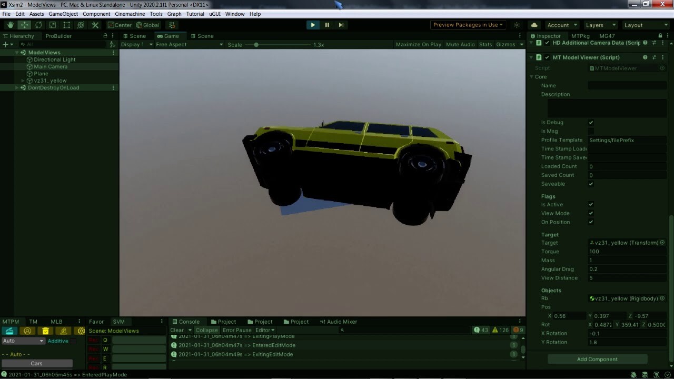Expand the vz31_yellow hierarchy item
The image size is (674, 379).
click(22, 81)
